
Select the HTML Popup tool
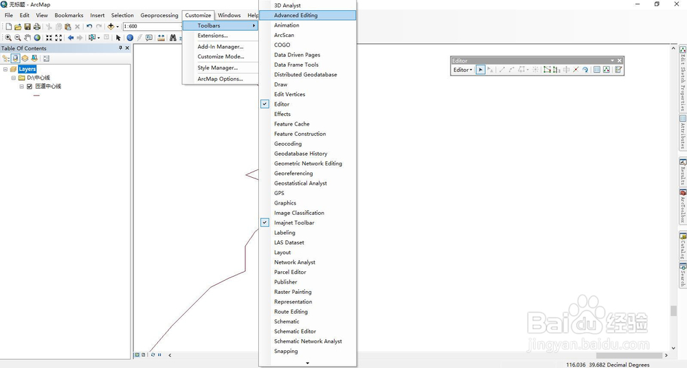[x=149, y=38]
